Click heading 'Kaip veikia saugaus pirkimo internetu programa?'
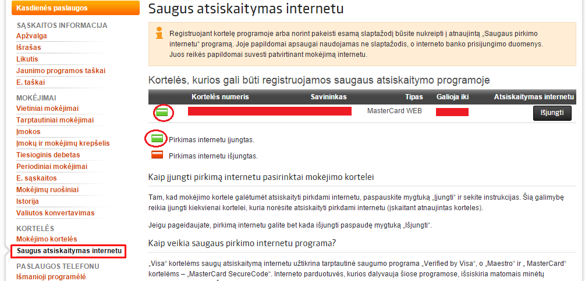Viewport: 585px width, 281px height. (x=243, y=243)
